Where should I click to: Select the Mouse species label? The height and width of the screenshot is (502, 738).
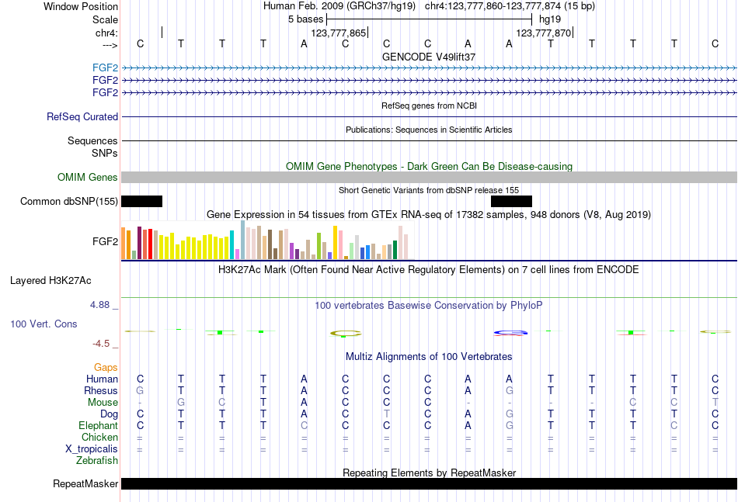(x=103, y=403)
